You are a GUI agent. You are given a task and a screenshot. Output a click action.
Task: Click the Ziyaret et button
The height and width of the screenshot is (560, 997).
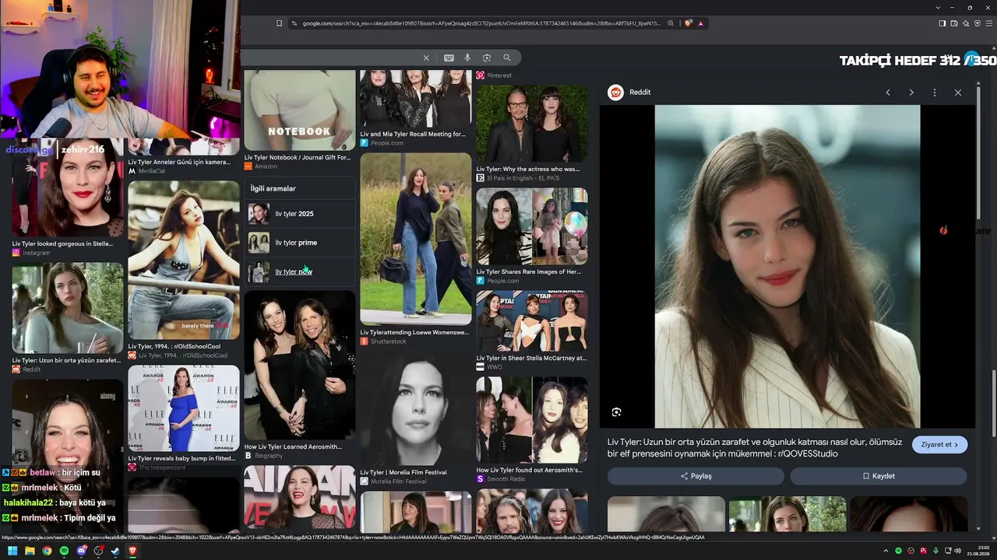[x=940, y=445]
